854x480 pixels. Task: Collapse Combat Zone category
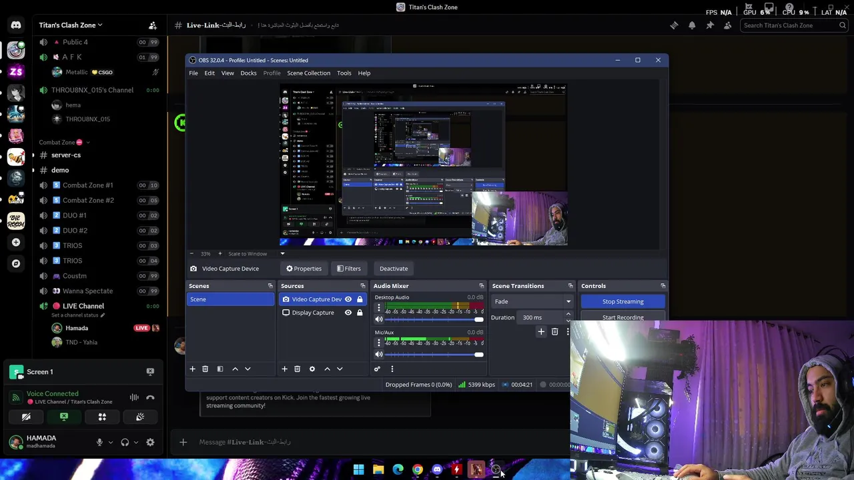point(63,142)
